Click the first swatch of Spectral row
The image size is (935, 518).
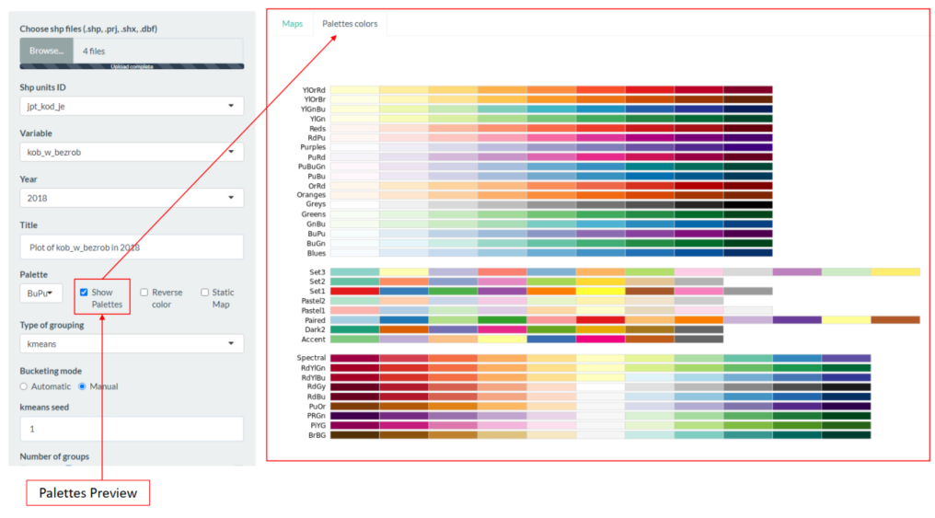pyautogui.click(x=355, y=358)
